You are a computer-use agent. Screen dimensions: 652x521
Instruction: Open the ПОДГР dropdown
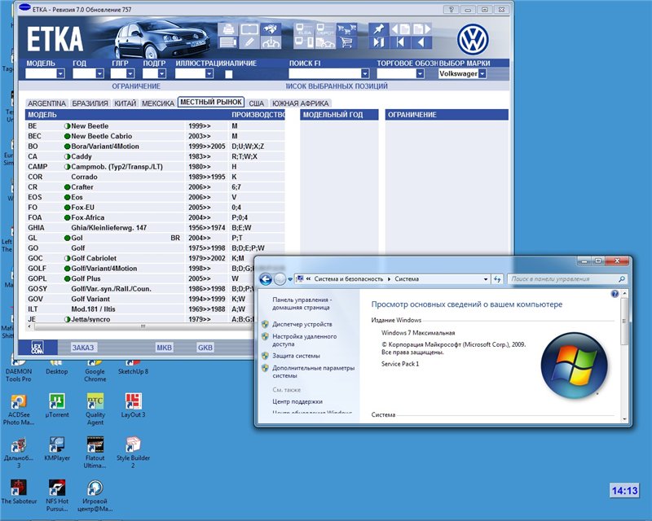tap(162, 73)
